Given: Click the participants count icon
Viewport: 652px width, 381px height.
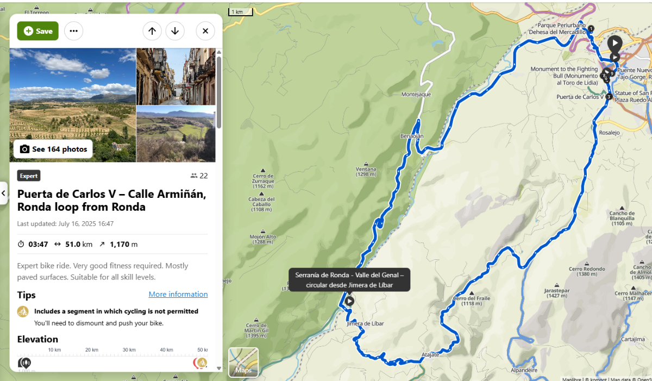Looking at the screenshot, I should point(194,176).
